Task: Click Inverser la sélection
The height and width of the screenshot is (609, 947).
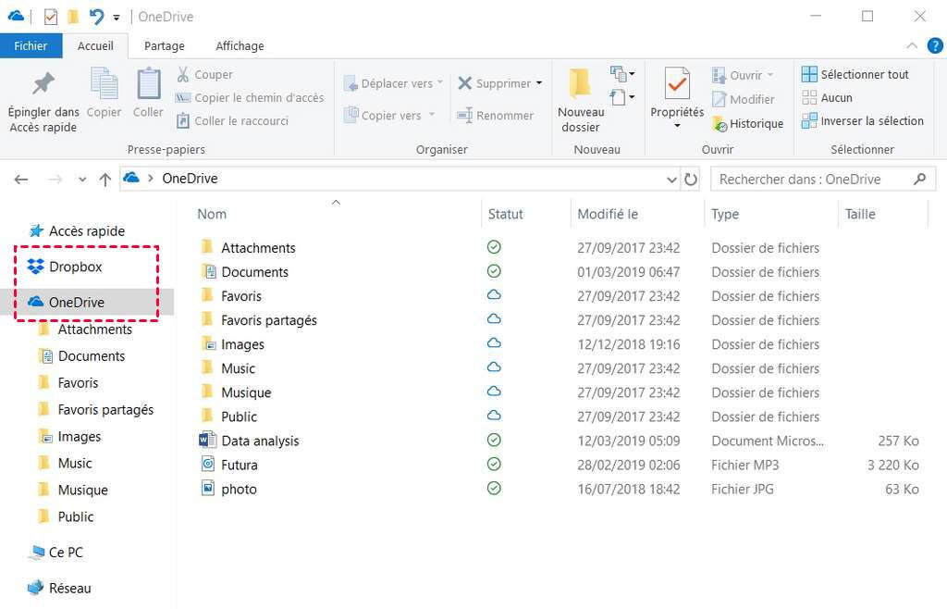Action: [x=863, y=121]
